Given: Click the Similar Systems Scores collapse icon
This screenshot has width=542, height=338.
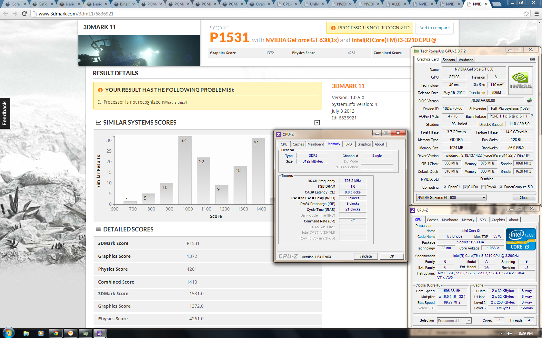Looking at the screenshot, I should (317, 123).
